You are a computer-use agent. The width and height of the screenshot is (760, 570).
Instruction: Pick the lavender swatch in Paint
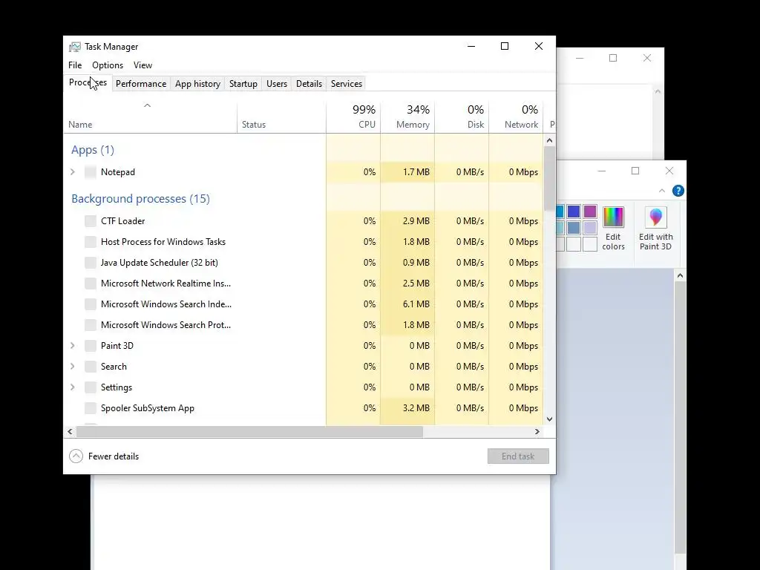[x=590, y=228]
